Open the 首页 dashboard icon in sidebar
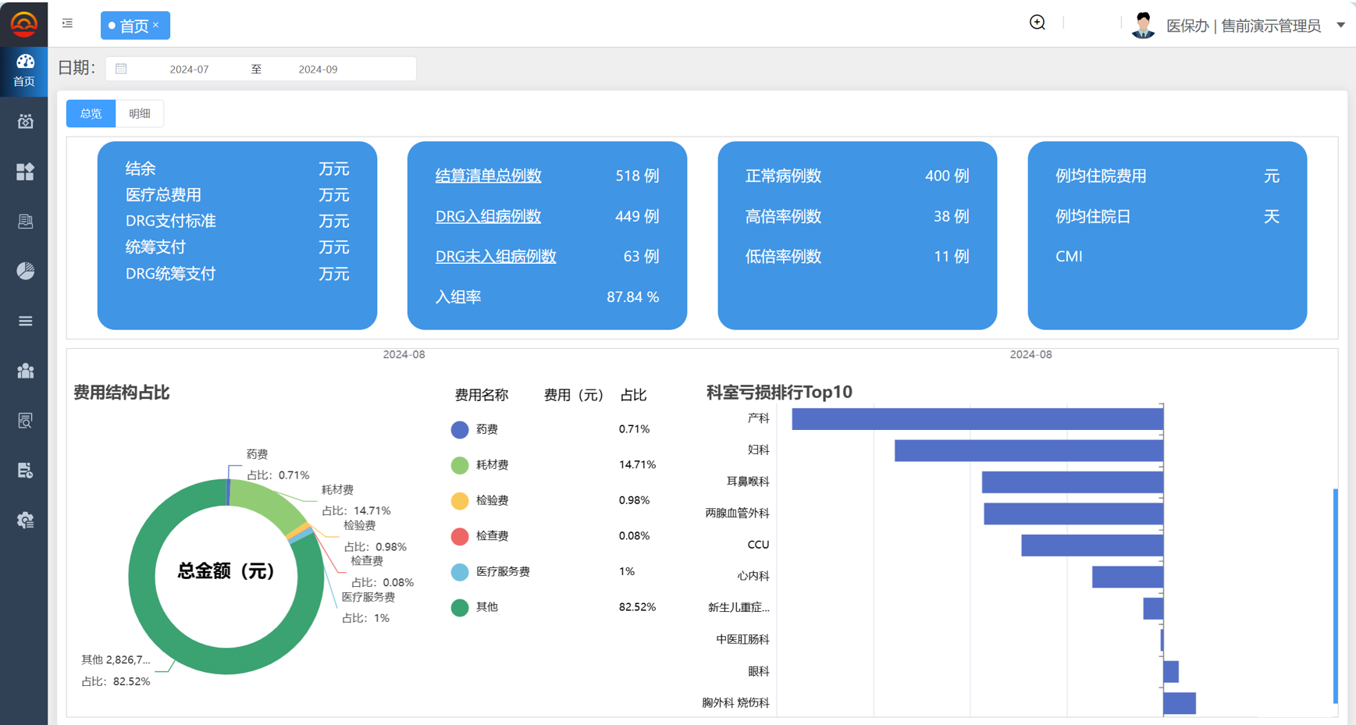Image resolution: width=1356 pixels, height=725 pixels. click(x=24, y=70)
